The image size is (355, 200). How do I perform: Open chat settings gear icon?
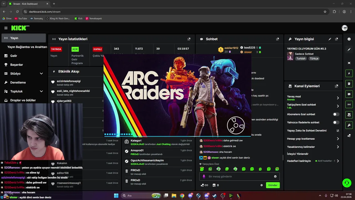coord(262,185)
